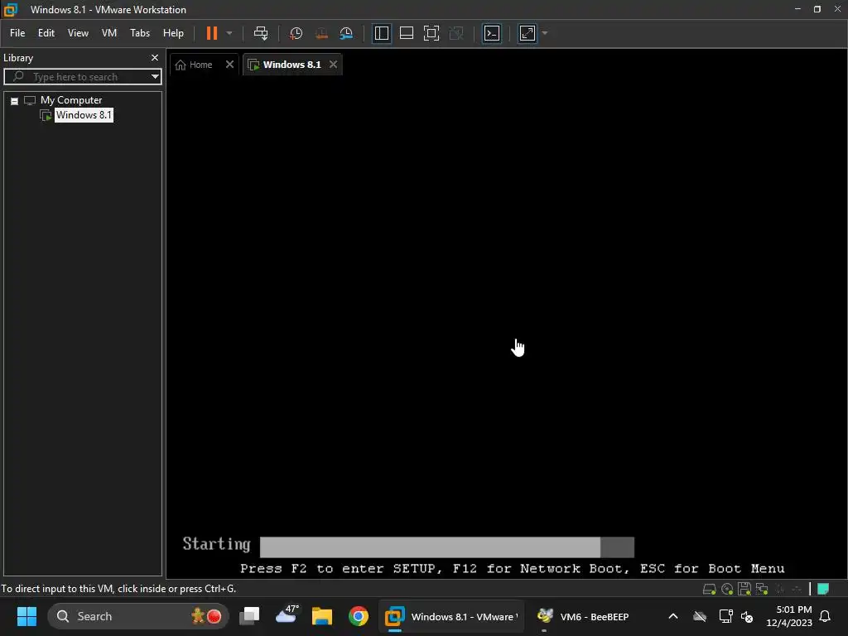Enter full screen mode
This screenshot has width=848, height=636.
[431, 33]
